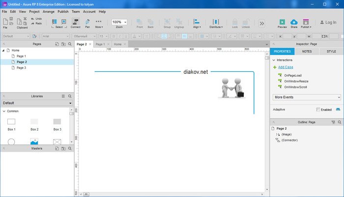Switch to the Notes inspector tab
Image resolution: width=344 pixels, height=197 pixels.
click(307, 51)
